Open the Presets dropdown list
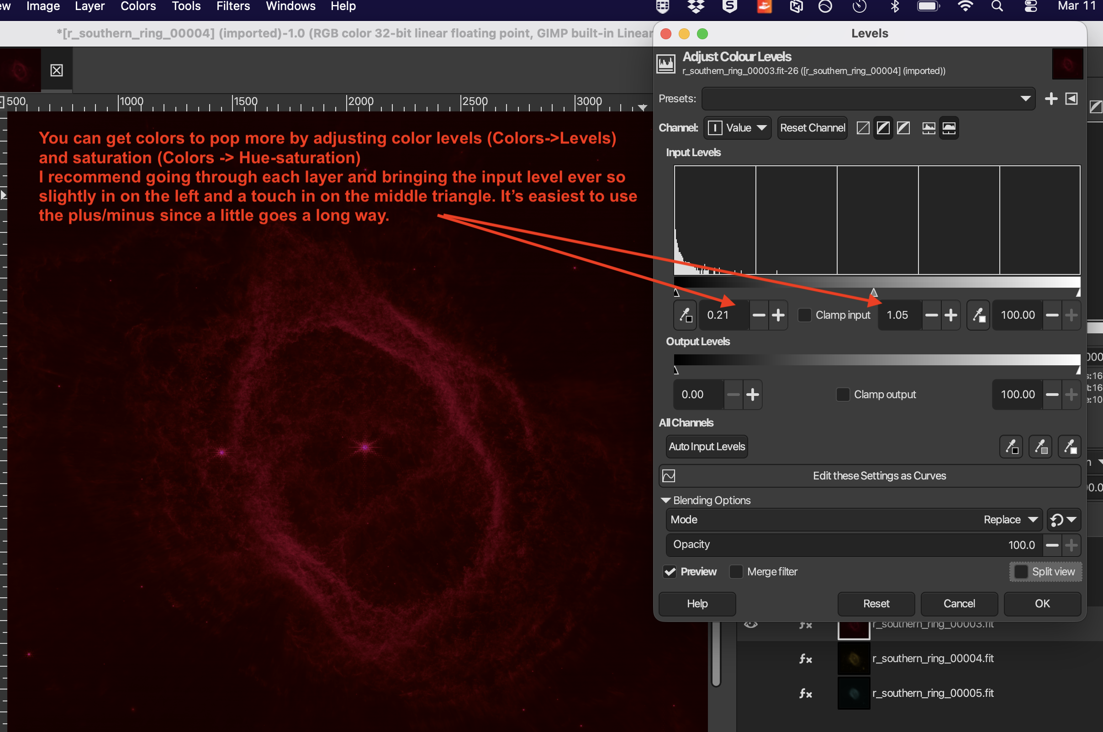The width and height of the screenshot is (1103, 732). click(868, 99)
